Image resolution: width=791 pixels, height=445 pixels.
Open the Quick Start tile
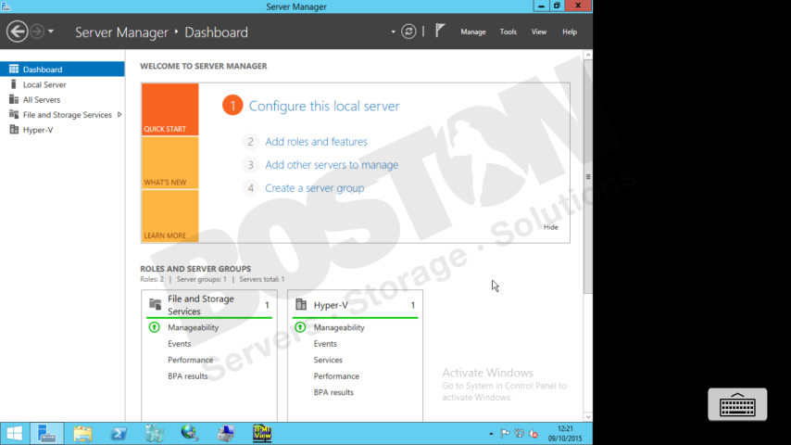coord(170,109)
